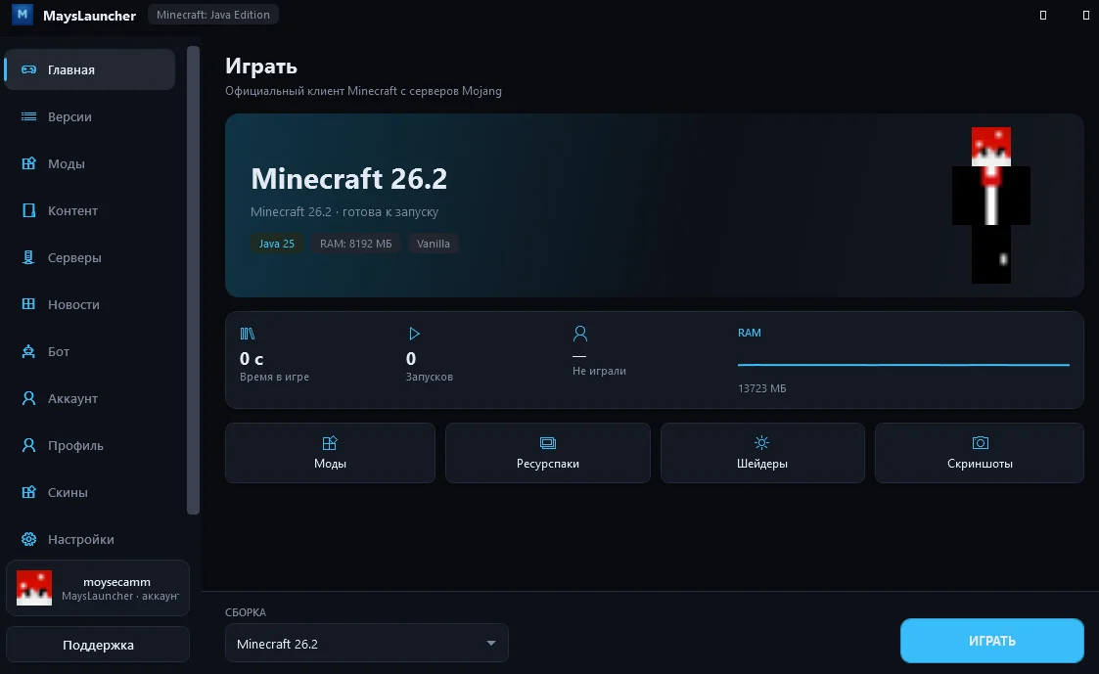Image resolution: width=1099 pixels, height=674 pixels.
Task: Click the MaysLauncher logo icon
Action: pyautogui.click(x=23, y=14)
